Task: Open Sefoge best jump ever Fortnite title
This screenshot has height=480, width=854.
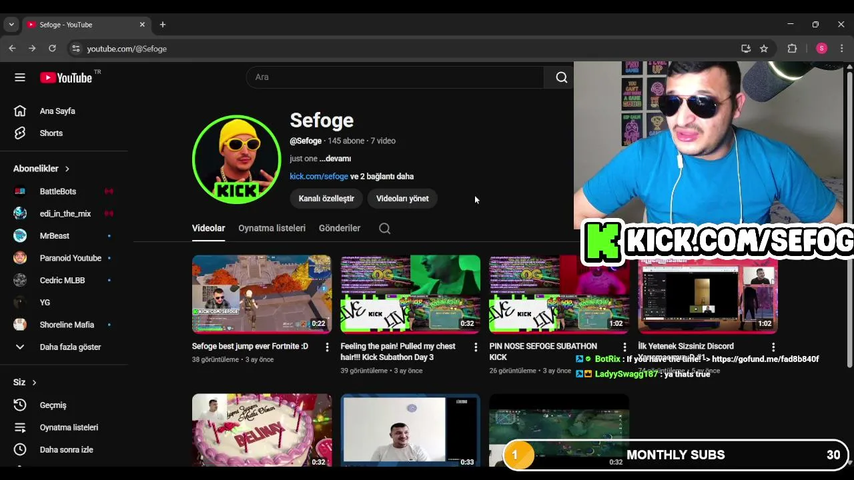Action: [x=250, y=347]
